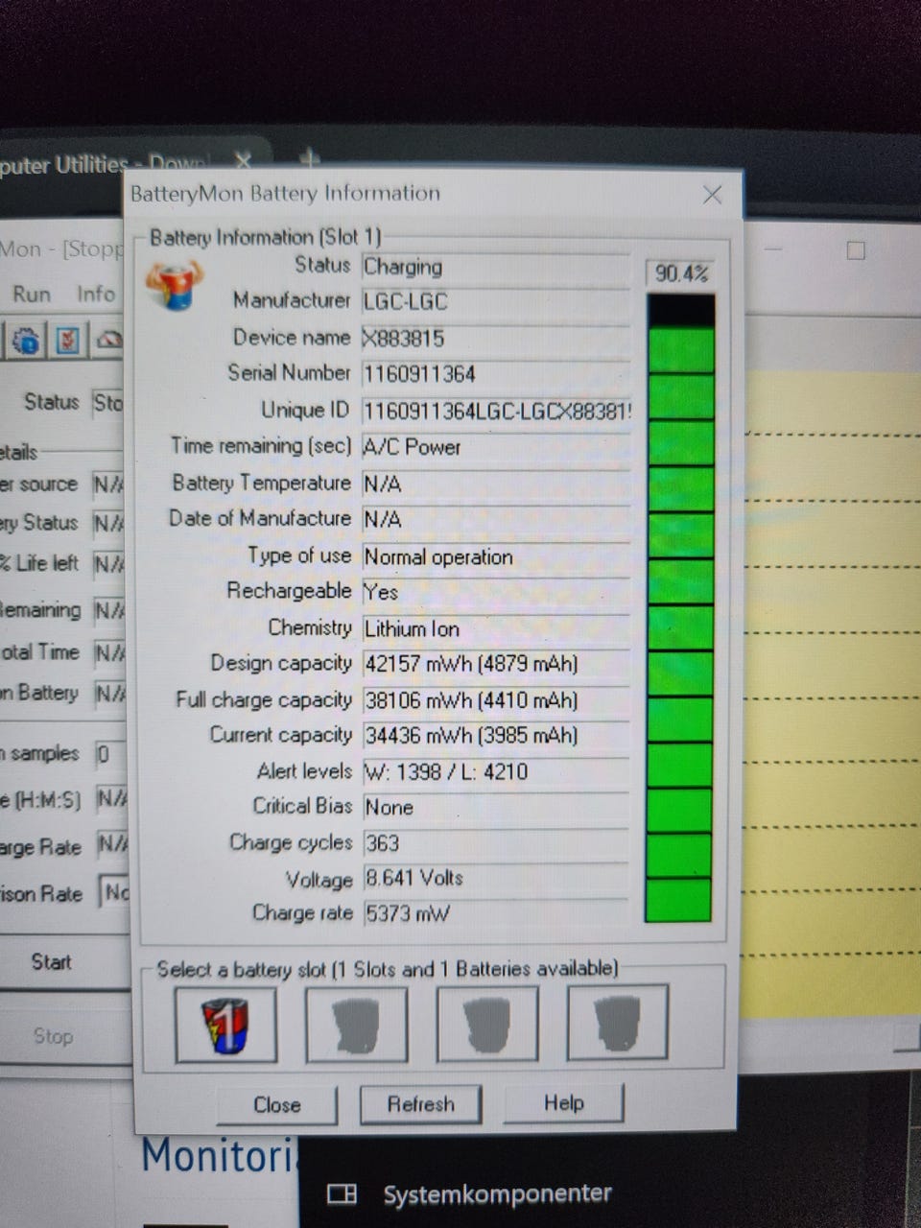Click the Time remaining value A/C Power
Viewport: 921px width, 1228px height.
point(495,447)
